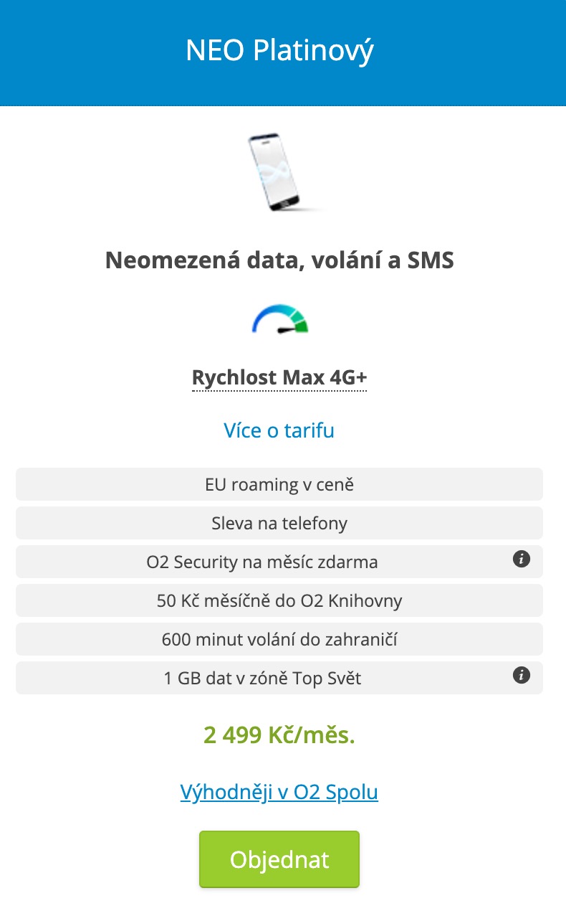The height and width of the screenshot is (911, 566).
Task: Click the blue header banner background
Action: [x=86, y=52]
